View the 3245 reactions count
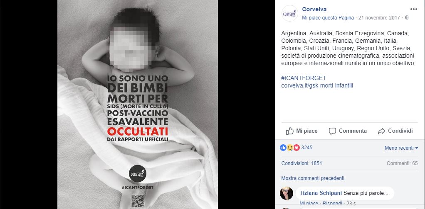 tap(307, 148)
